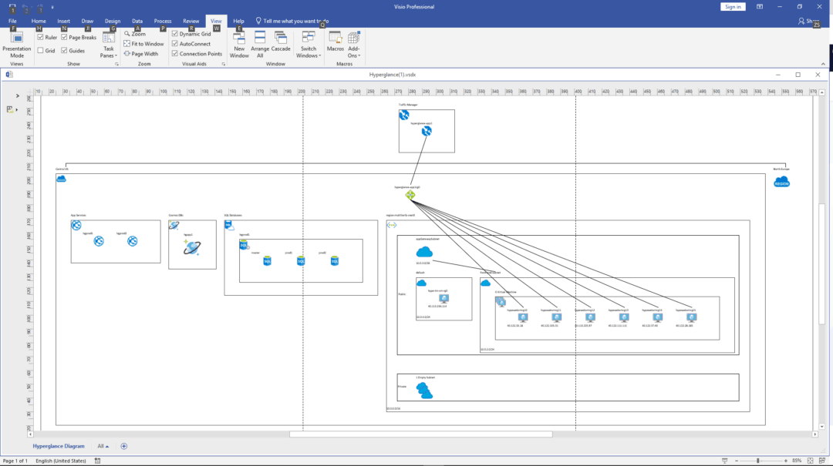The image size is (833, 466).
Task: Open a New Window for the diagram
Action: coord(238,42)
